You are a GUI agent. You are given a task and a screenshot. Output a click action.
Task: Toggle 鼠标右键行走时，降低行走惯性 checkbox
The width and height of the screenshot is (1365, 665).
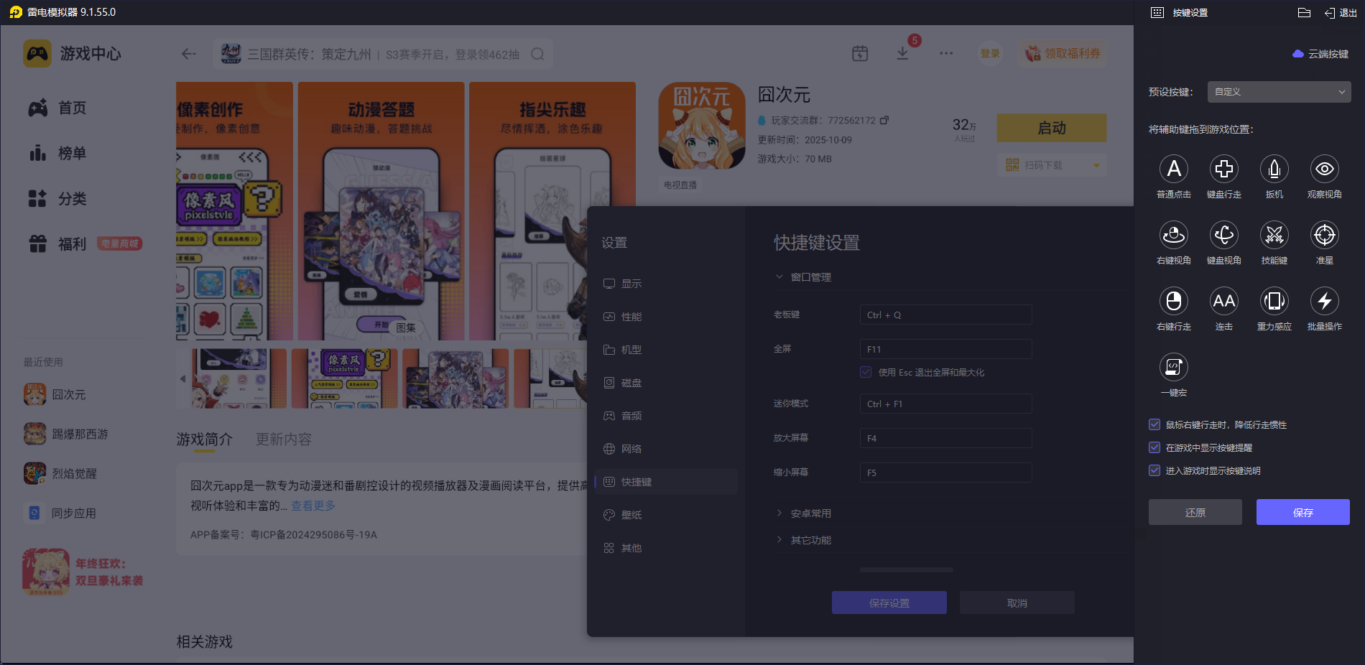click(1155, 425)
